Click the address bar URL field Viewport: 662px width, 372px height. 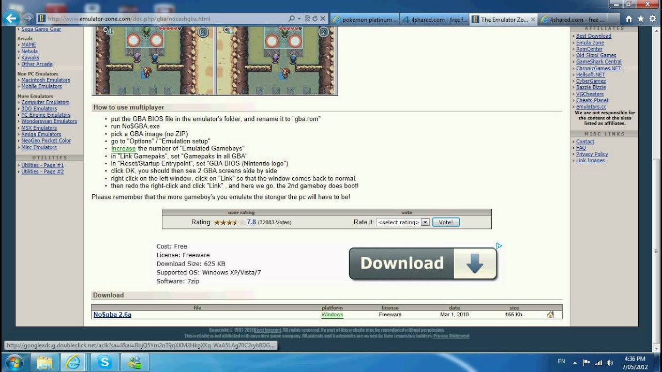tap(165, 19)
